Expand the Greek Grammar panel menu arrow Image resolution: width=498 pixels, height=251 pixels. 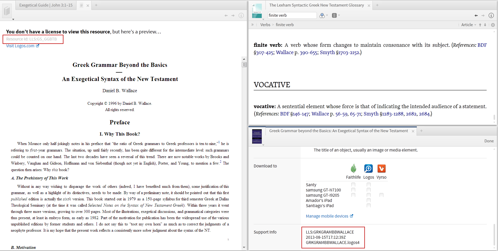(263, 145)
